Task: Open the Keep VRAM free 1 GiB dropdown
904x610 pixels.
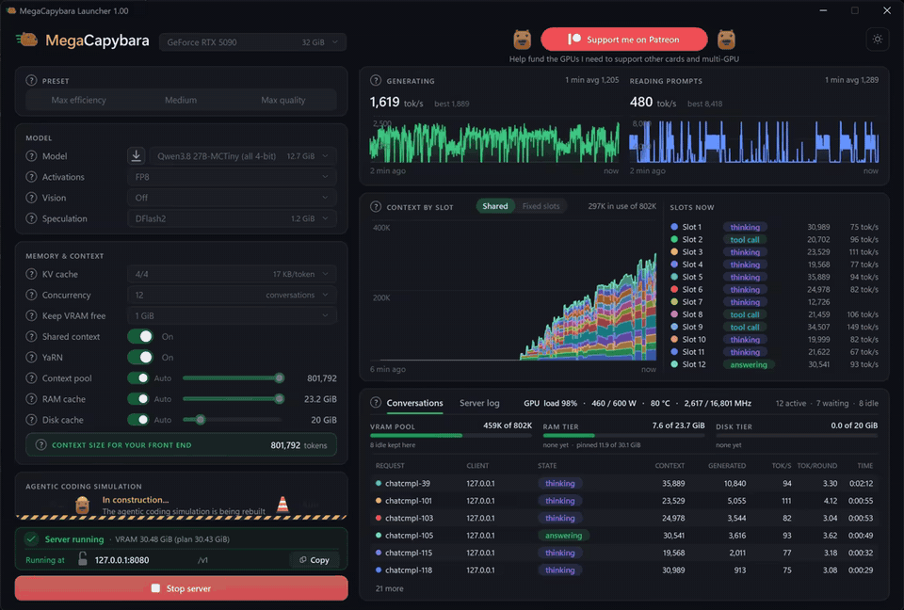Action: coord(232,315)
